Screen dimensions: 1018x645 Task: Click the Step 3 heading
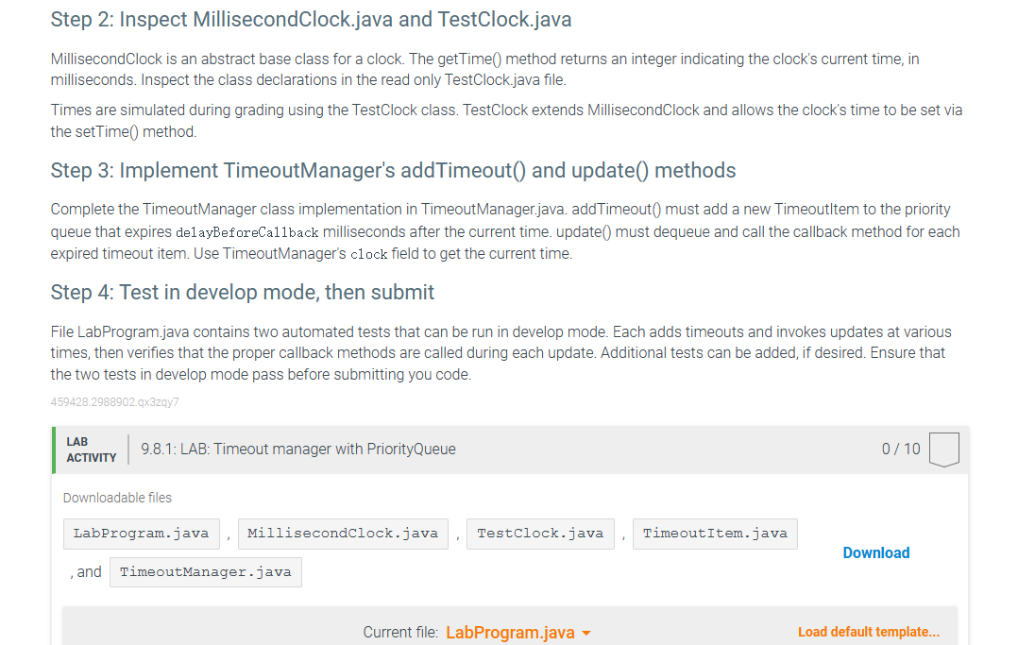click(x=393, y=171)
